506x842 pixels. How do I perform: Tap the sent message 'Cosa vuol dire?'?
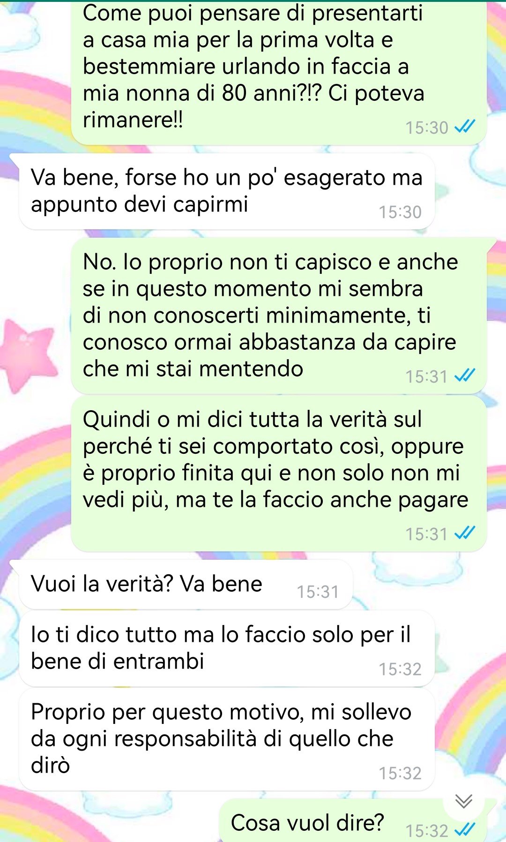point(352,821)
